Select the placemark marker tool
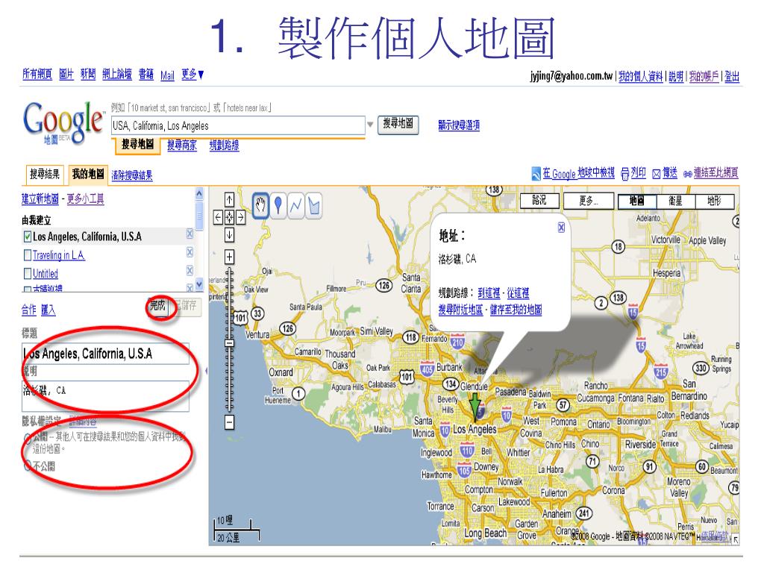Screen dimensions: 764x573 [278, 206]
